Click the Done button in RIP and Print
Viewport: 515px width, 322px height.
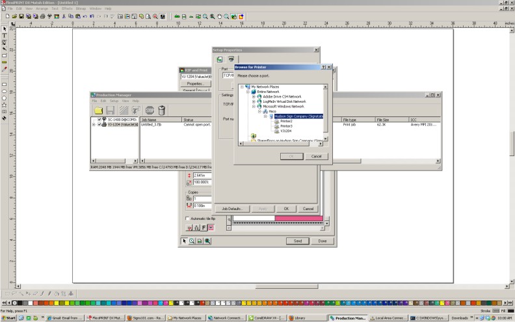coord(323,241)
